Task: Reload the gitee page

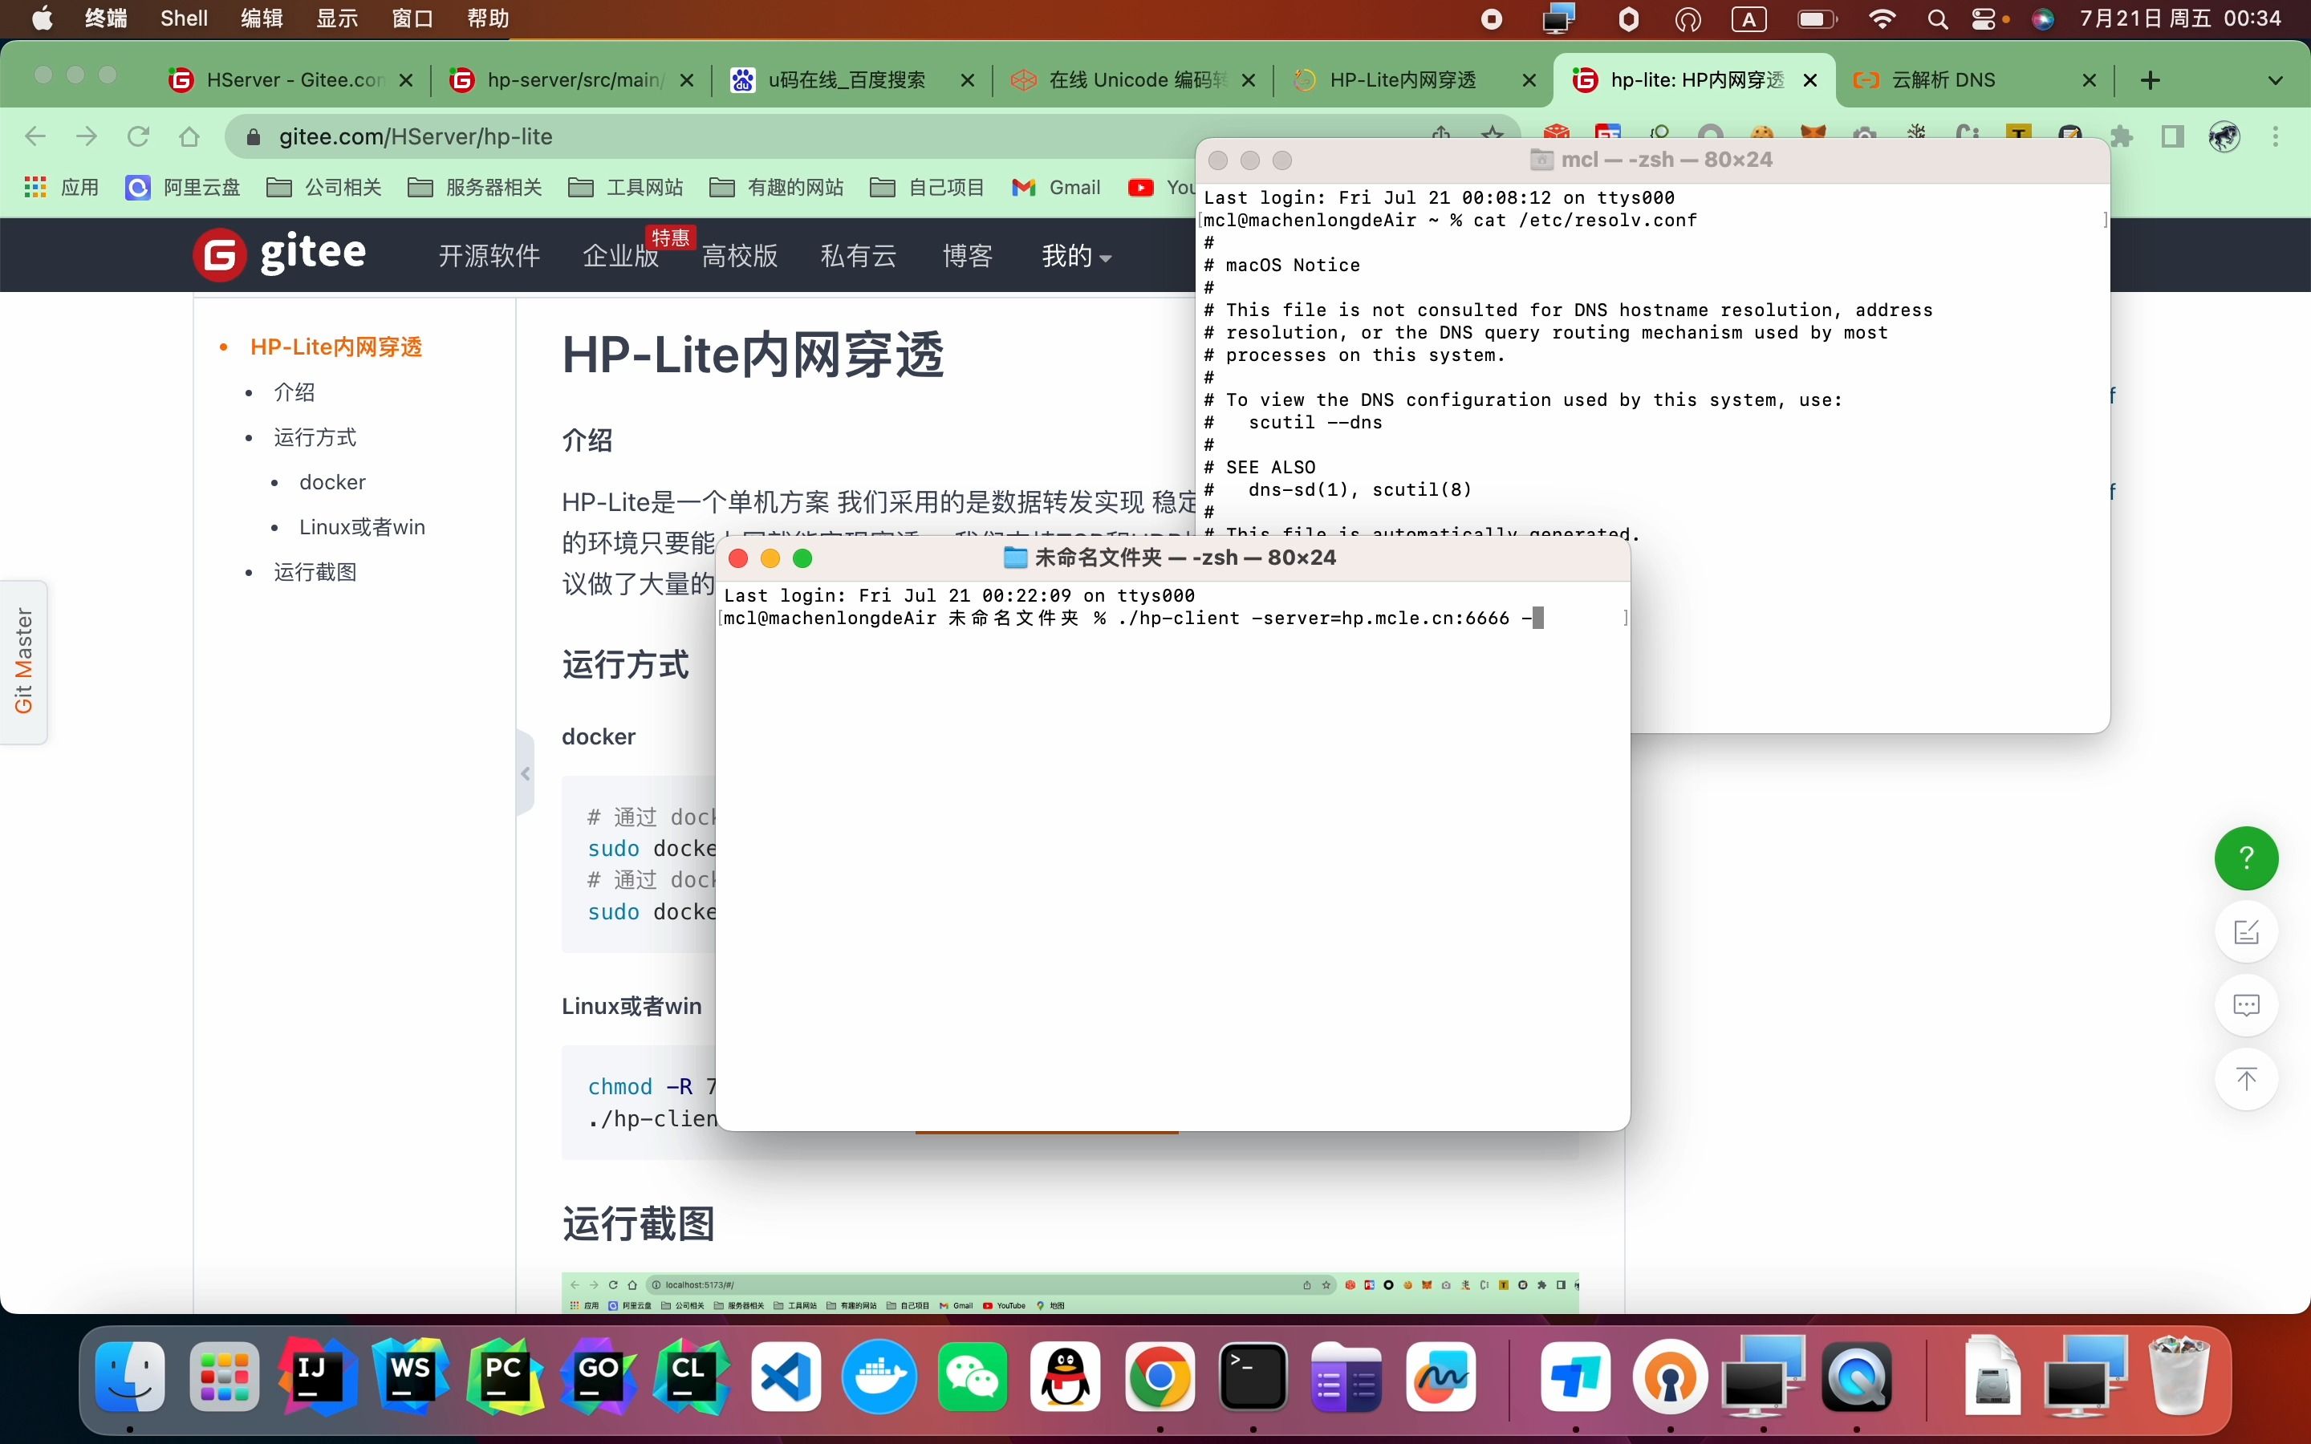Action: pos(139,136)
